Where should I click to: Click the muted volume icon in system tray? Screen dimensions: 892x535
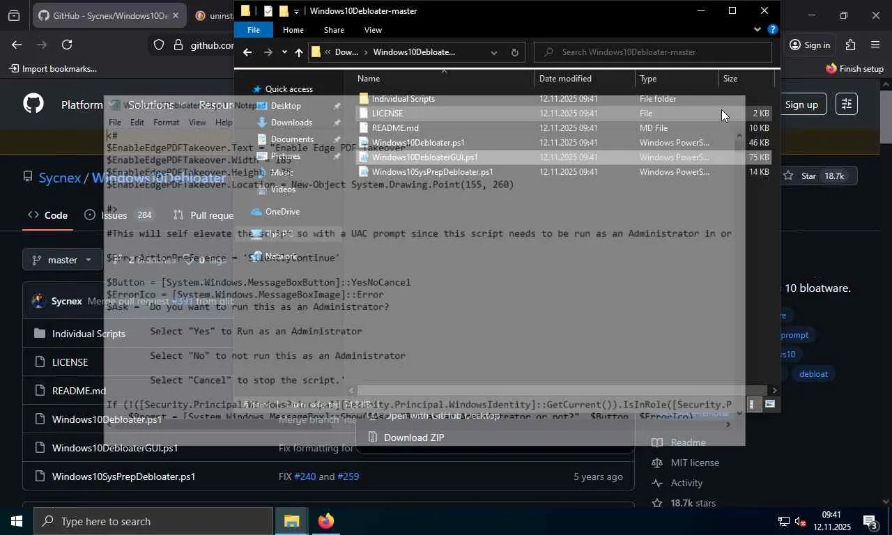tap(801, 522)
